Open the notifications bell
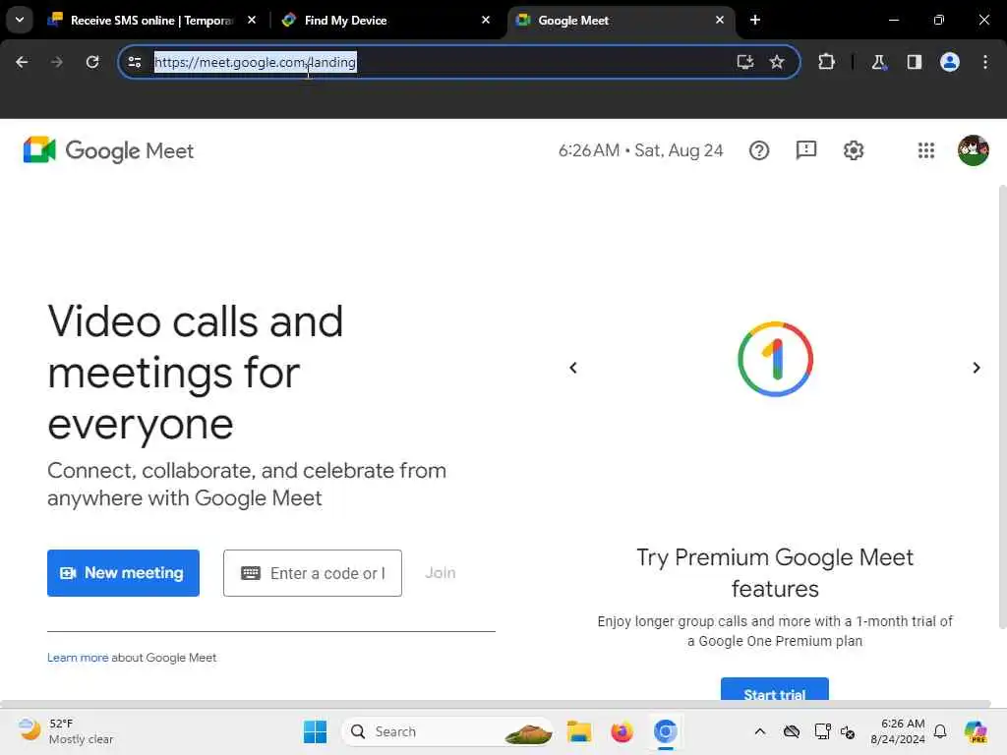This screenshot has width=1007, height=755. pyautogui.click(x=940, y=731)
